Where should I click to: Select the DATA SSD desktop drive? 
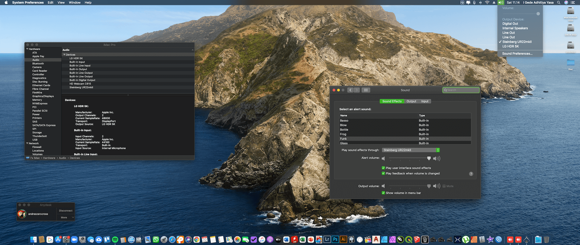click(571, 30)
